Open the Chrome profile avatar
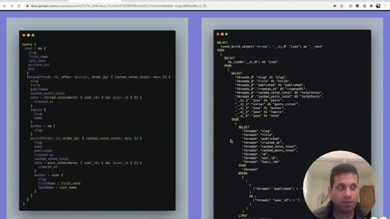This screenshot has width=390, height=219. click(378, 5)
